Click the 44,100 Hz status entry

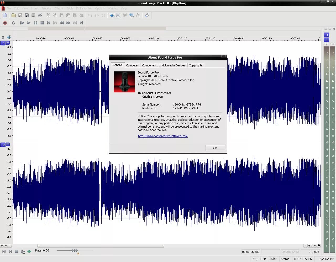pyautogui.click(x=259, y=259)
